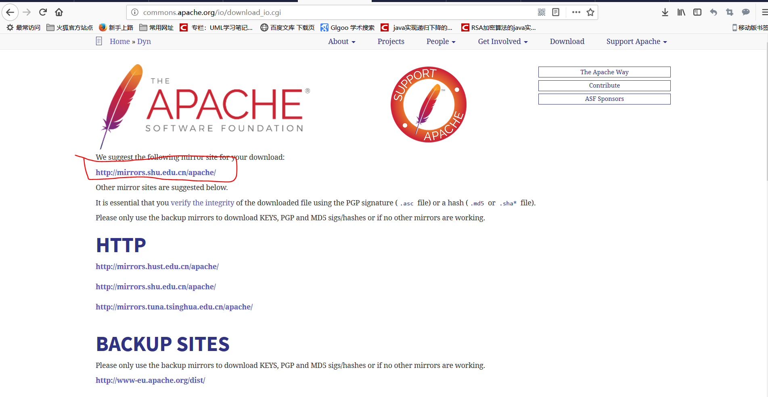Screen dimensions: 768x397
Task: Click The Apache Way button
Action: (604, 72)
